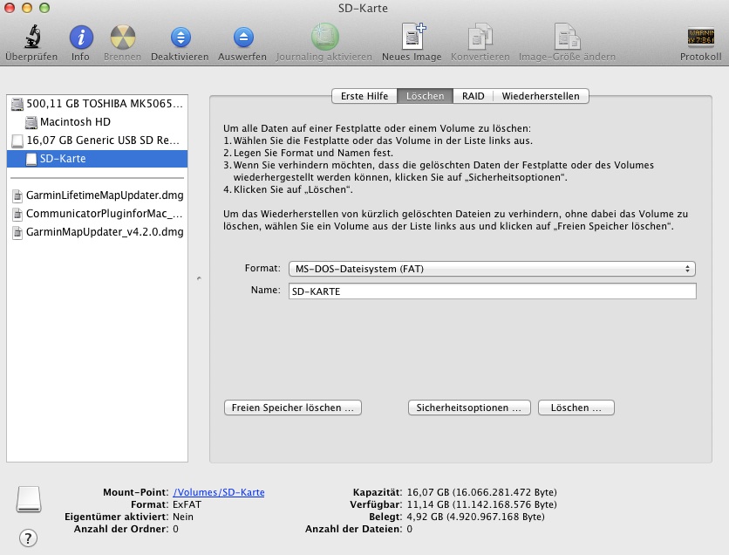Open the Info toolbar icon
This screenshot has height=555, width=729.
[81, 38]
